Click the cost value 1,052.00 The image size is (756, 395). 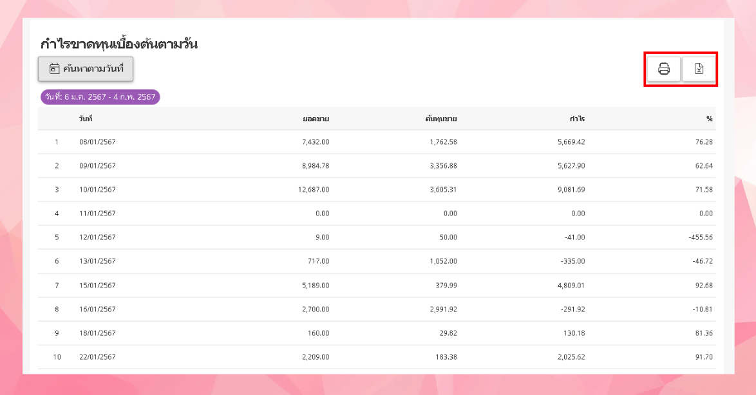click(442, 261)
